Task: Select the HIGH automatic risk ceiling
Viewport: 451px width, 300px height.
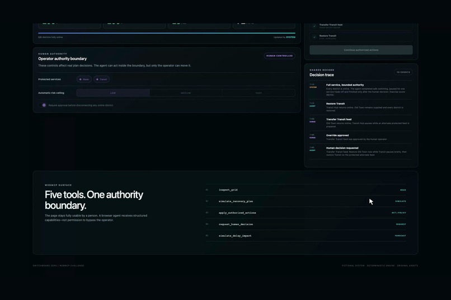Action: point(259,93)
